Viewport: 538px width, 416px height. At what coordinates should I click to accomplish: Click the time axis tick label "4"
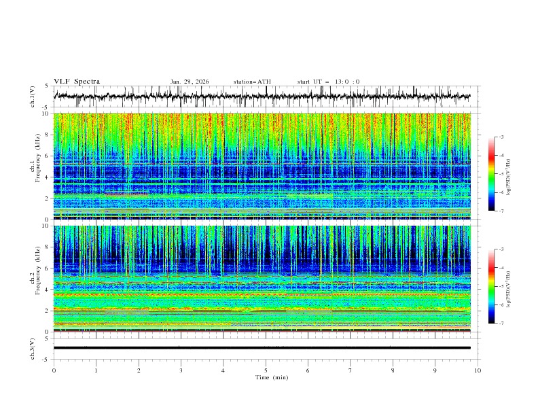223,370
